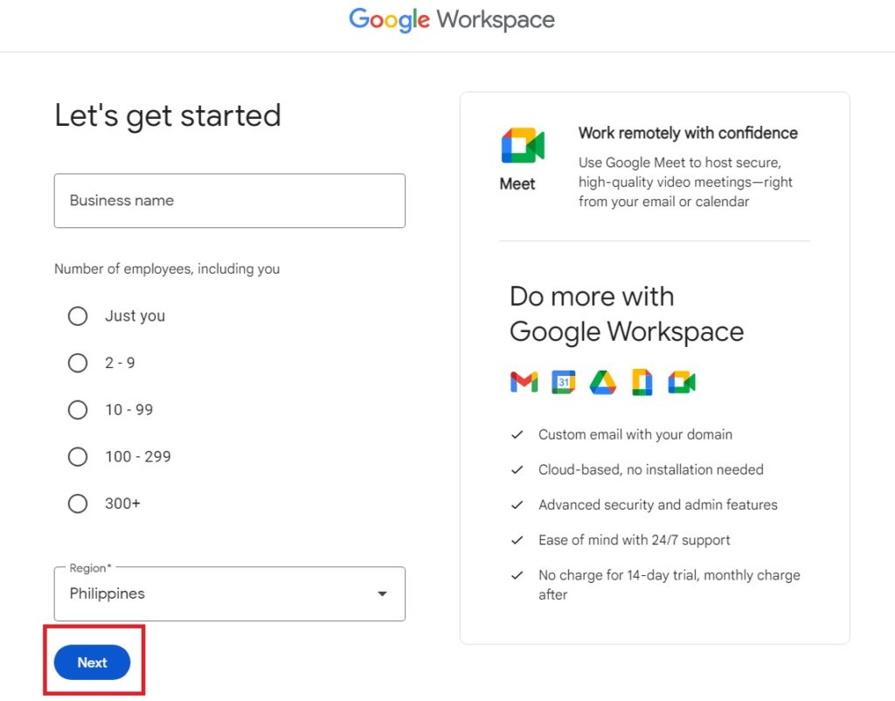Select the Google Calendar icon
895x701 pixels.
click(x=563, y=381)
